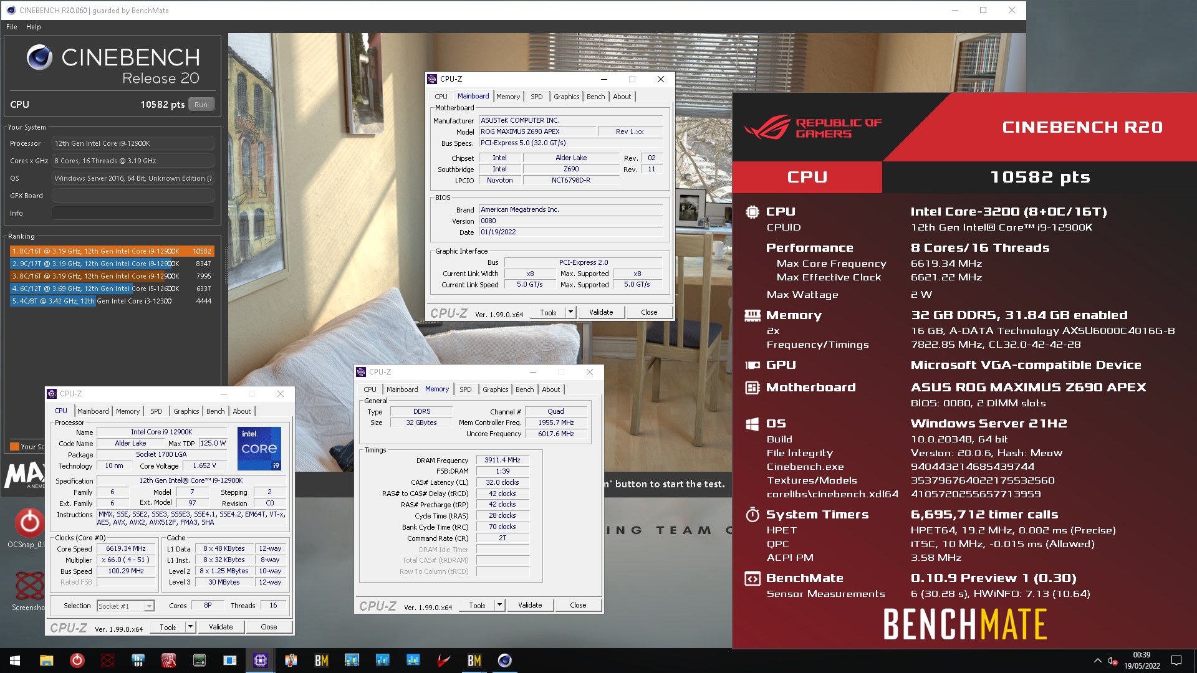The width and height of the screenshot is (1197, 673).
Task: Click the Cinebench title bar app icon
Action: tap(10, 10)
